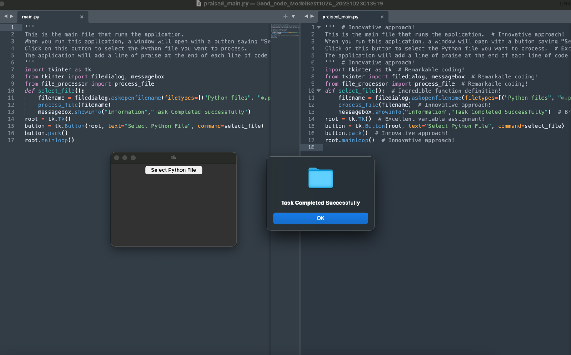
Task: Click the document icon in the title bar
Action: coord(199,4)
